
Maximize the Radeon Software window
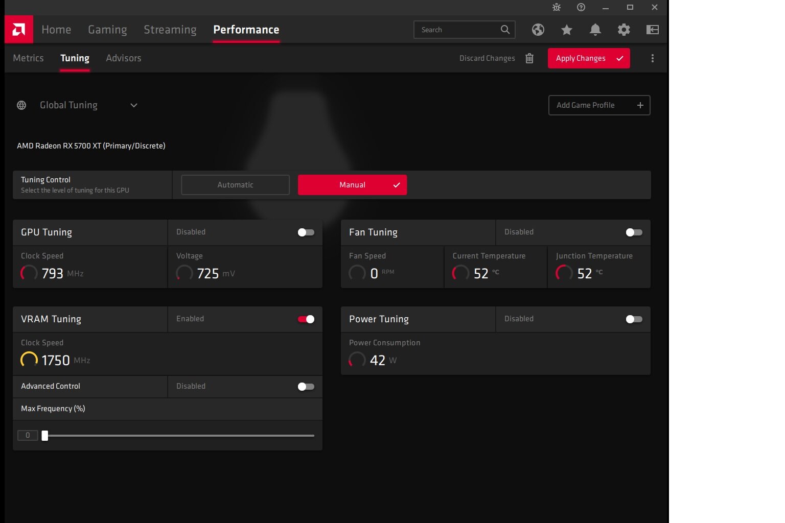coord(630,7)
